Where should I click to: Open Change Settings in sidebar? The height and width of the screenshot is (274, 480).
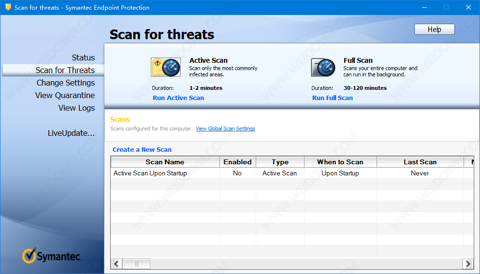coord(66,83)
